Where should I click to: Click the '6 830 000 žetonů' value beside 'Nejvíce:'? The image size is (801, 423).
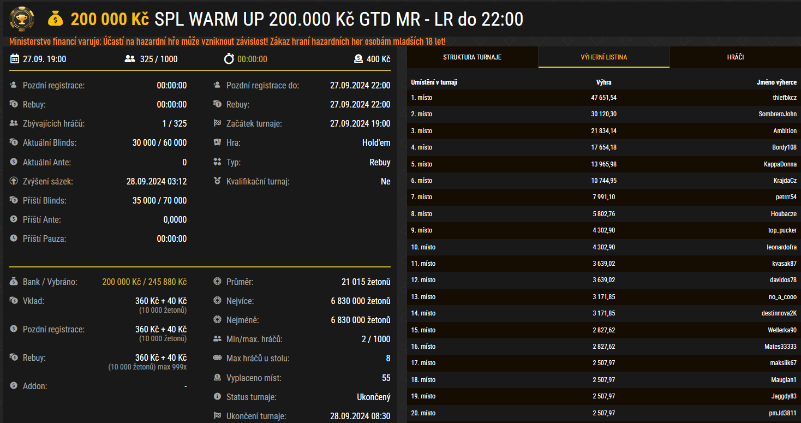361,301
